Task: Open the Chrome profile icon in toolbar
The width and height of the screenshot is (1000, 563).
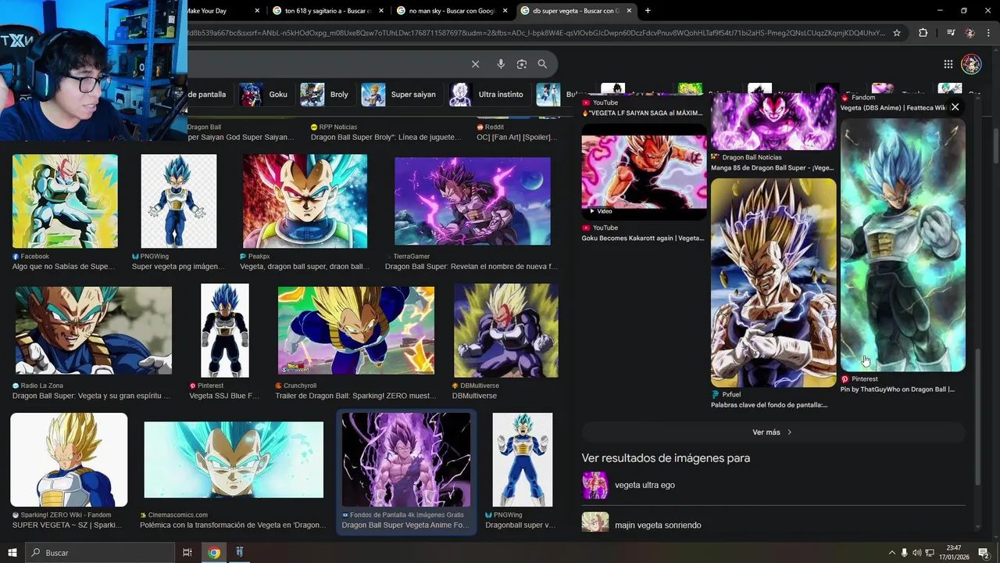Action: 970,33
